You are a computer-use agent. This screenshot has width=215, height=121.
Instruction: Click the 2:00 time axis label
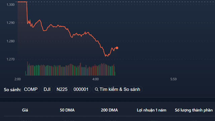click(x=17, y=79)
